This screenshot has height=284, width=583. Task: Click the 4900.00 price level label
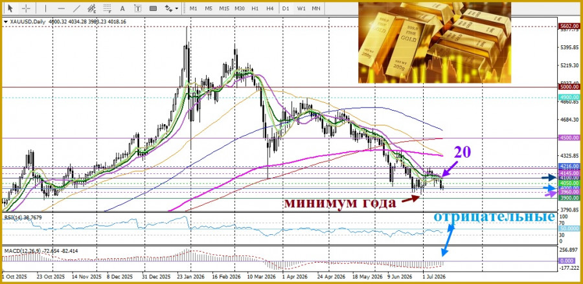click(569, 97)
